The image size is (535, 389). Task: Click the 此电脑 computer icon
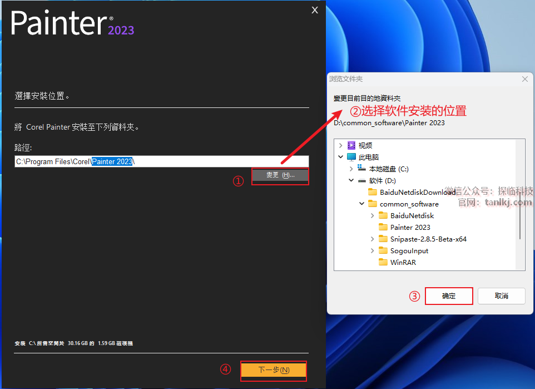(351, 157)
